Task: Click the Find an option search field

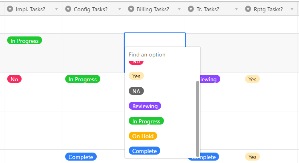Action: pos(162,54)
